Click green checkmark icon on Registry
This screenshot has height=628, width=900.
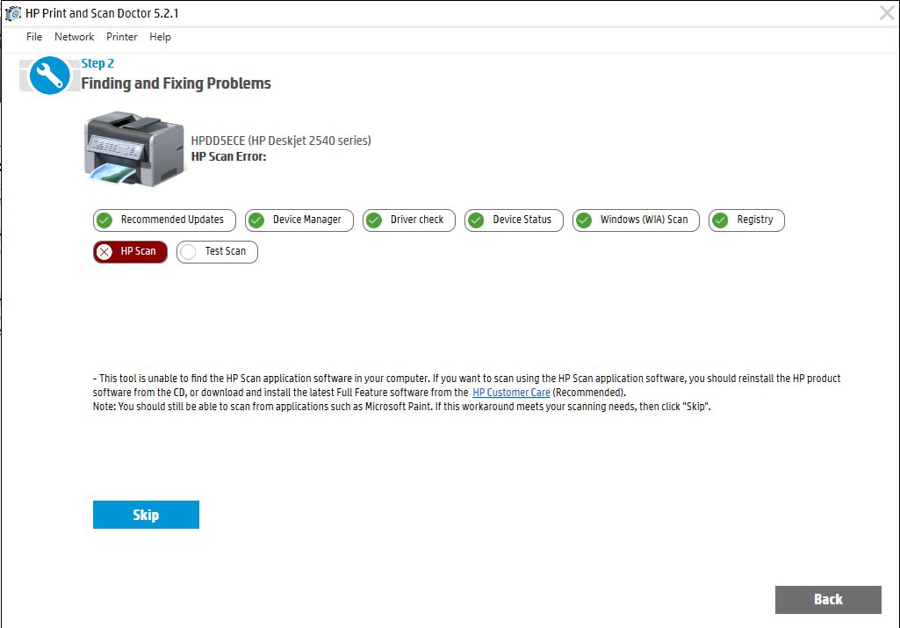pyautogui.click(x=721, y=220)
